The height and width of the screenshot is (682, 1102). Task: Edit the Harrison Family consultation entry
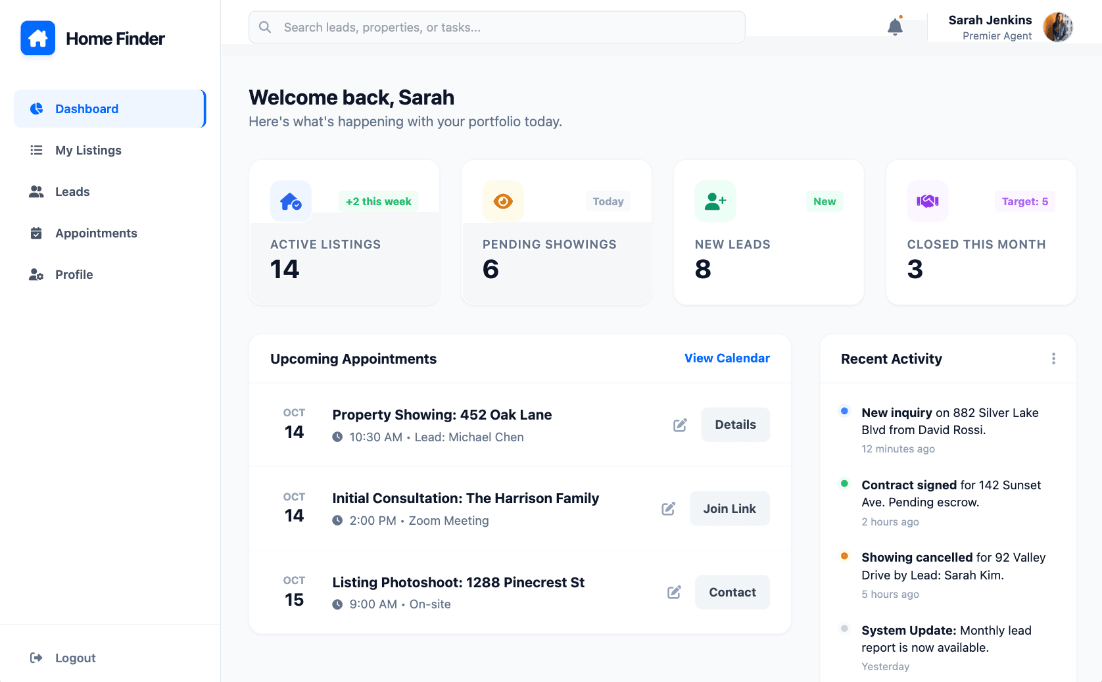point(669,508)
